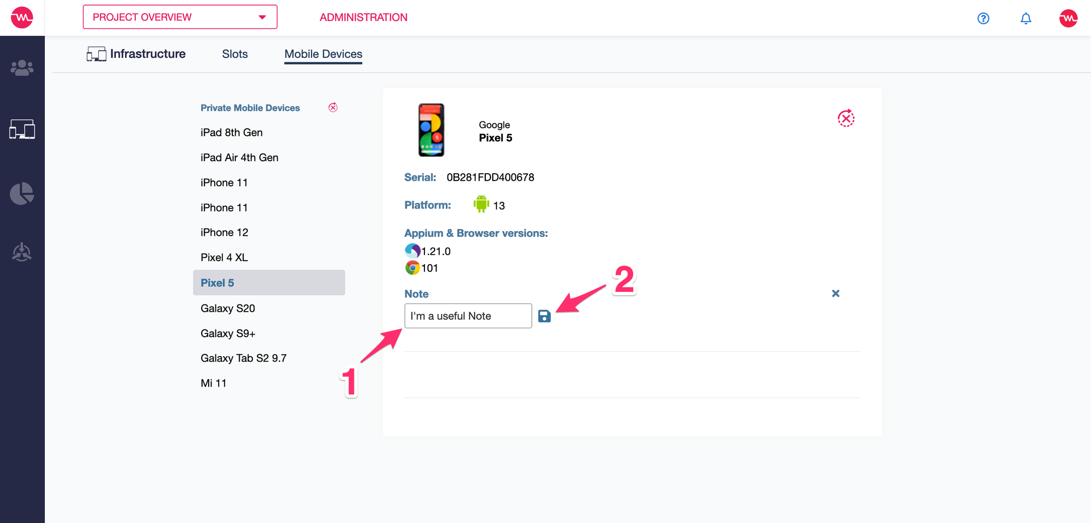Open the team members sidebar icon

click(22, 68)
